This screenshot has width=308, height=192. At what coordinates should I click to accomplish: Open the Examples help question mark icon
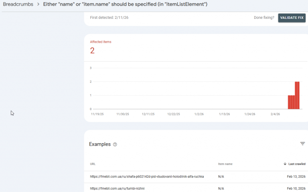tap(115, 144)
